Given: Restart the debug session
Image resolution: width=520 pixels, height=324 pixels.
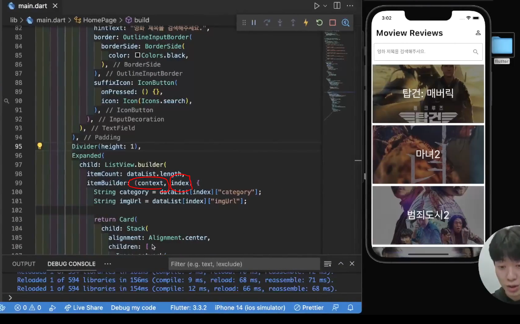Looking at the screenshot, I should (319, 23).
